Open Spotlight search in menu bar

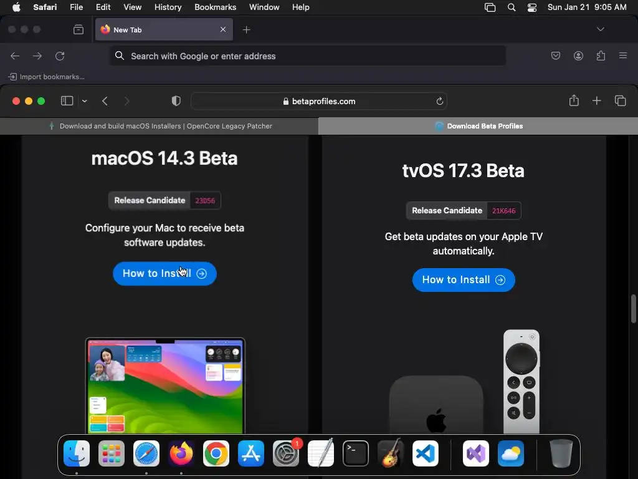tap(512, 7)
